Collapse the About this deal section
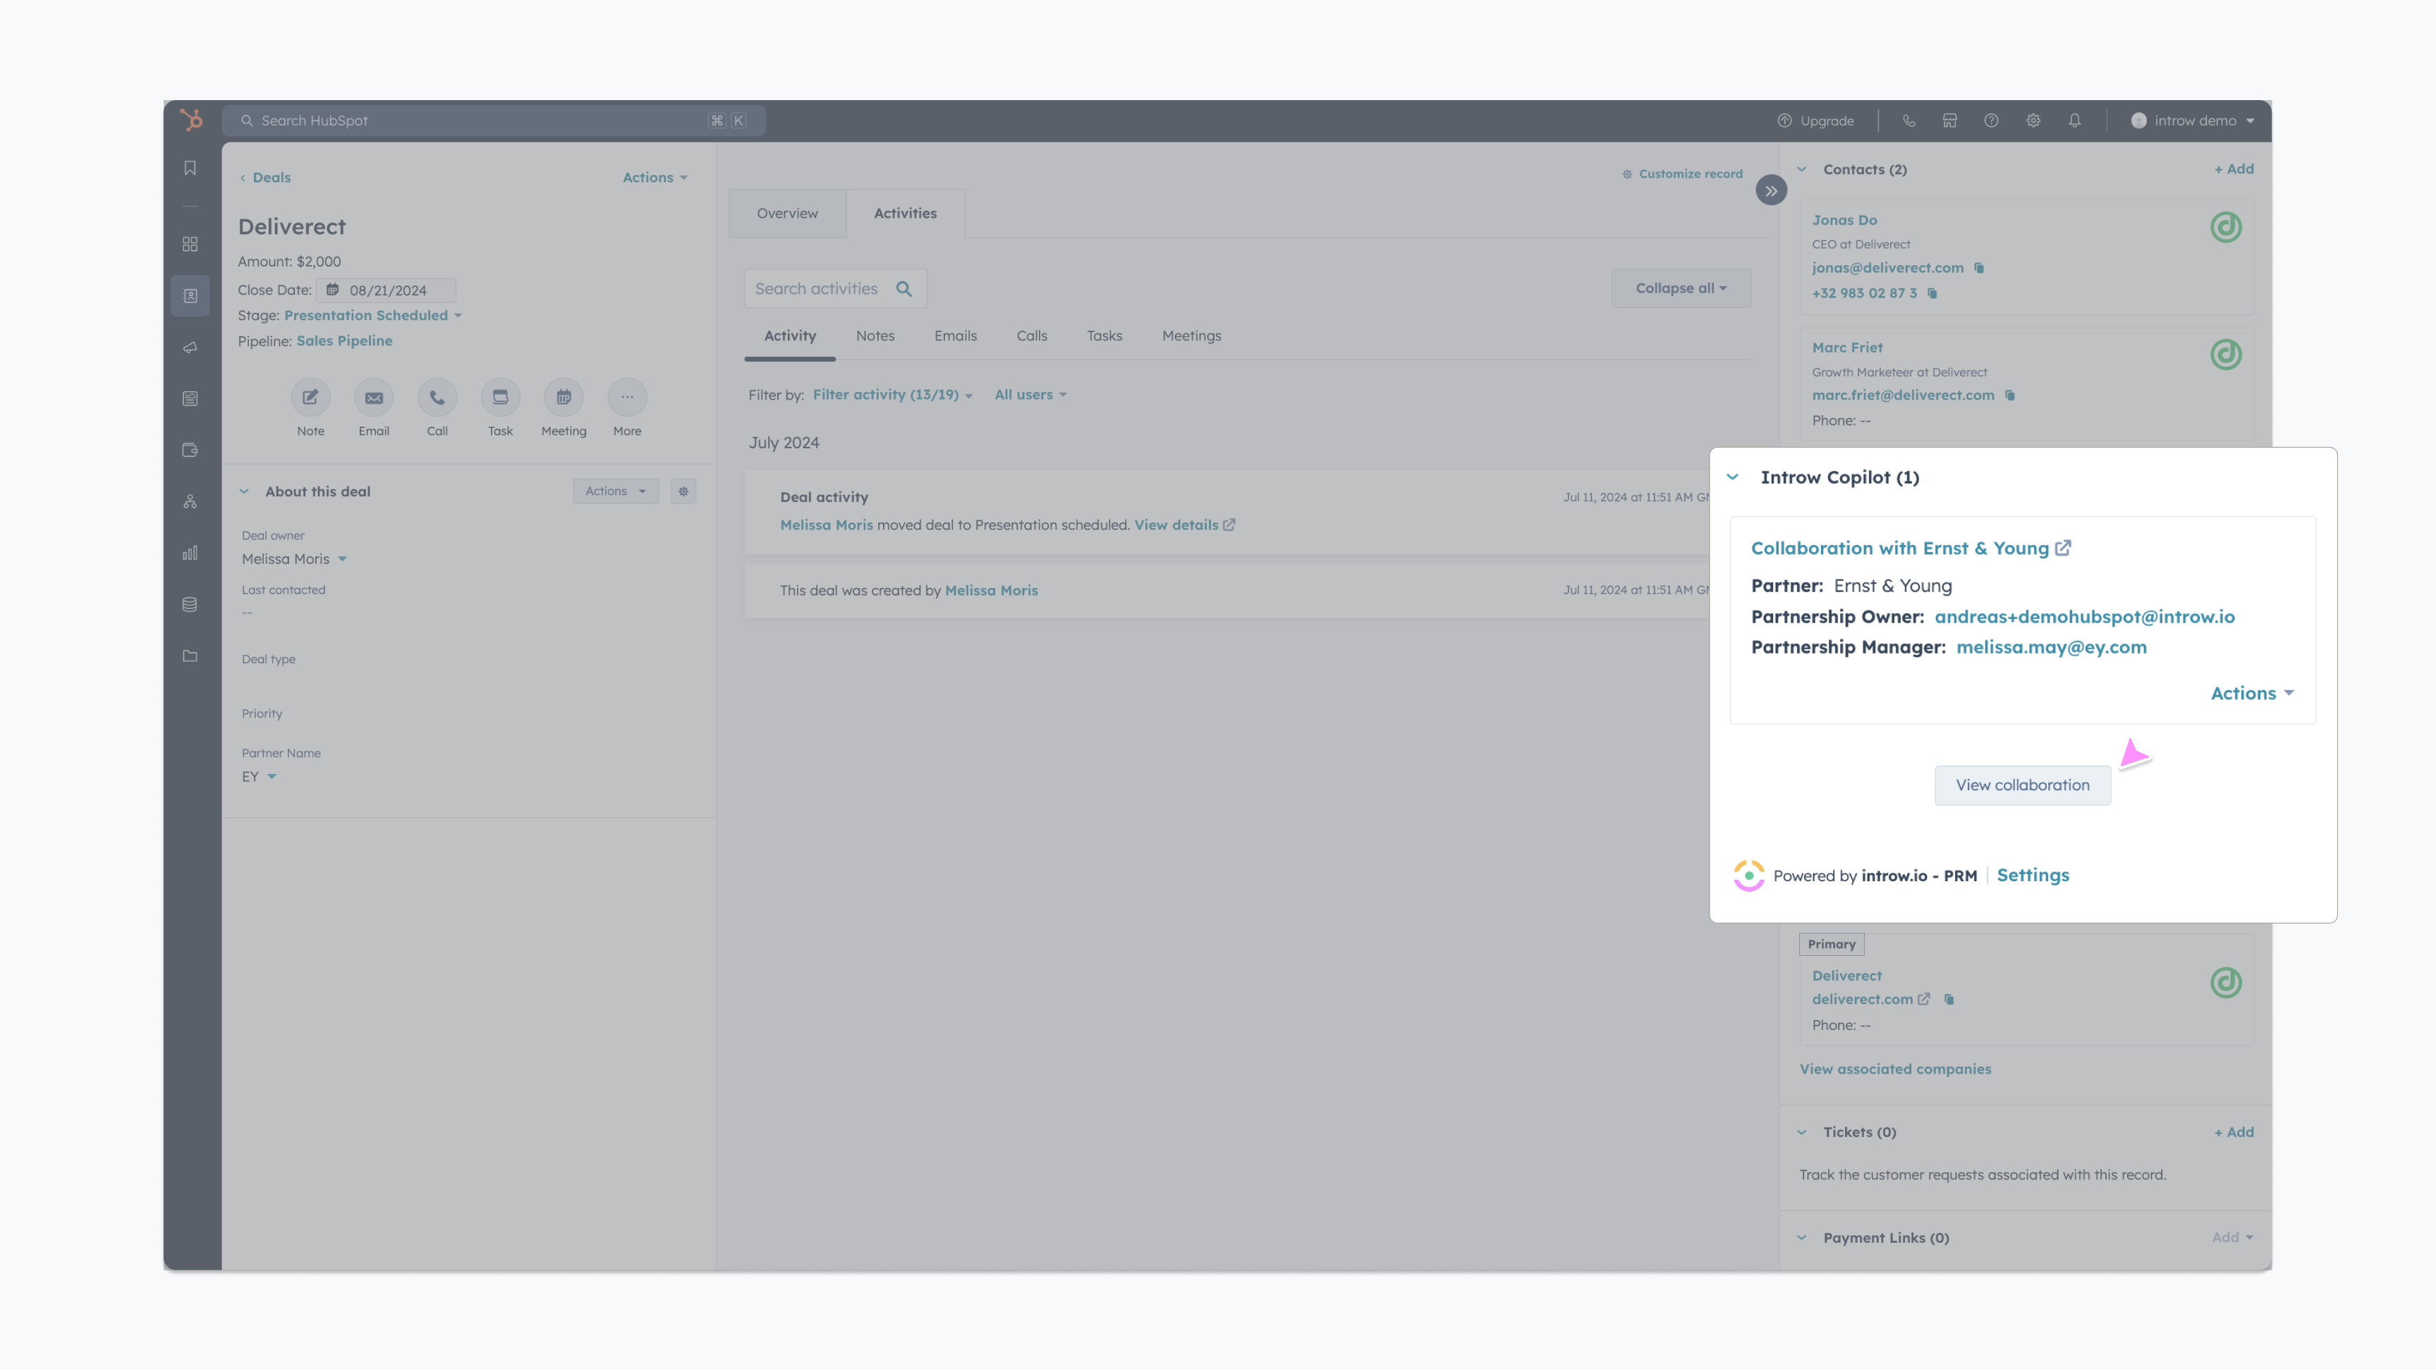 pyautogui.click(x=244, y=491)
